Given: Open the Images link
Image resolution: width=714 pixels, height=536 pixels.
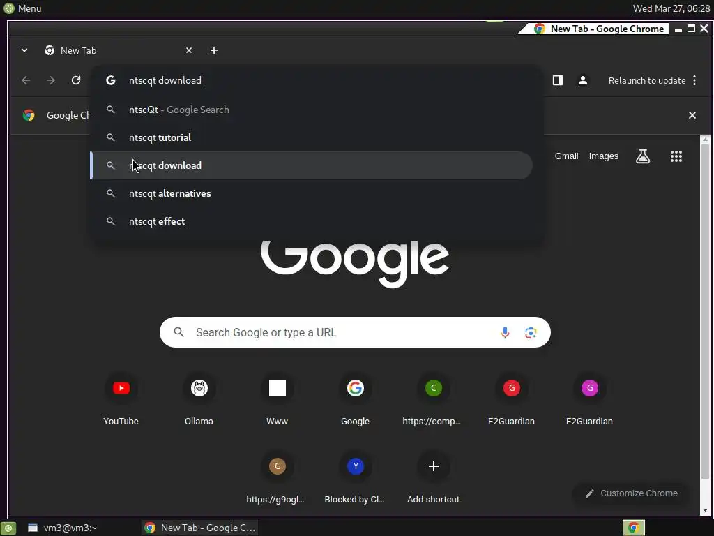Looking at the screenshot, I should coord(603,156).
